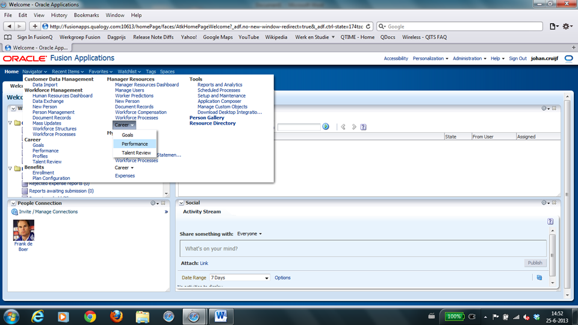Click the Home tab
Image resolution: width=578 pixels, height=325 pixels.
[x=11, y=72]
